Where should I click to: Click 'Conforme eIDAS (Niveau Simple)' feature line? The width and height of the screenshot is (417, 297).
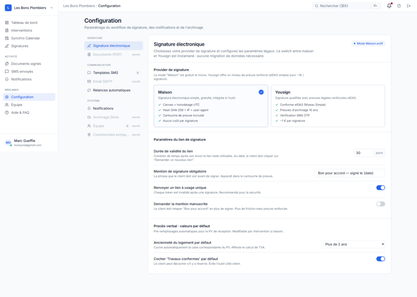pos(303,105)
